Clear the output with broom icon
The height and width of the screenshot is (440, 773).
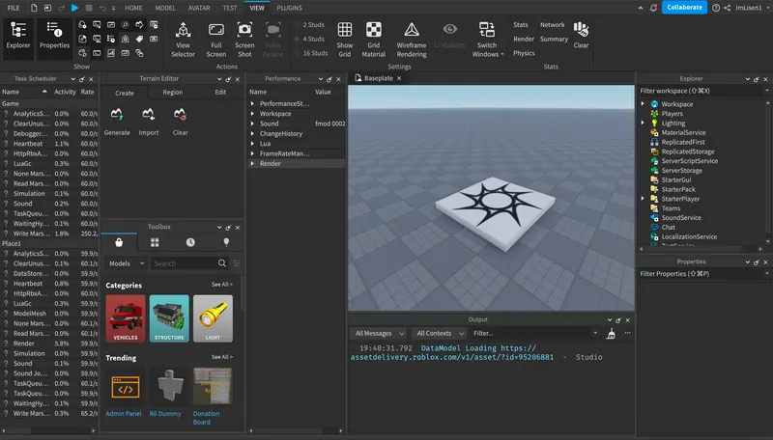(611, 333)
